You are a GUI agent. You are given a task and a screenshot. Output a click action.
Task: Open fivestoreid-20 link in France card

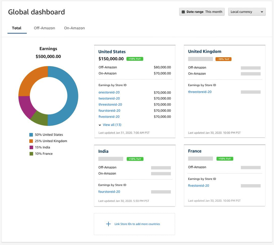click(x=198, y=186)
